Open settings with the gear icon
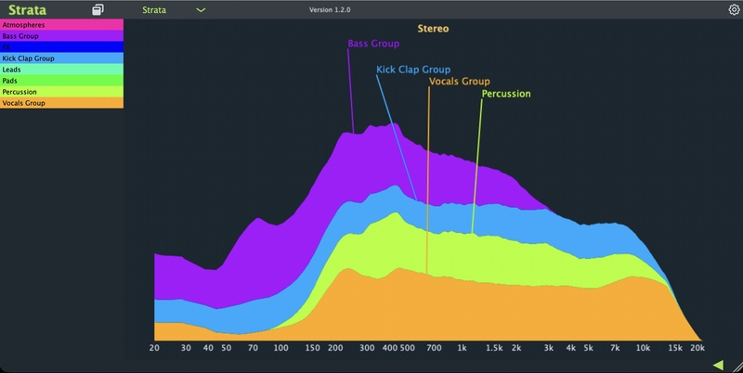Image resolution: width=743 pixels, height=373 pixels. (x=734, y=9)
